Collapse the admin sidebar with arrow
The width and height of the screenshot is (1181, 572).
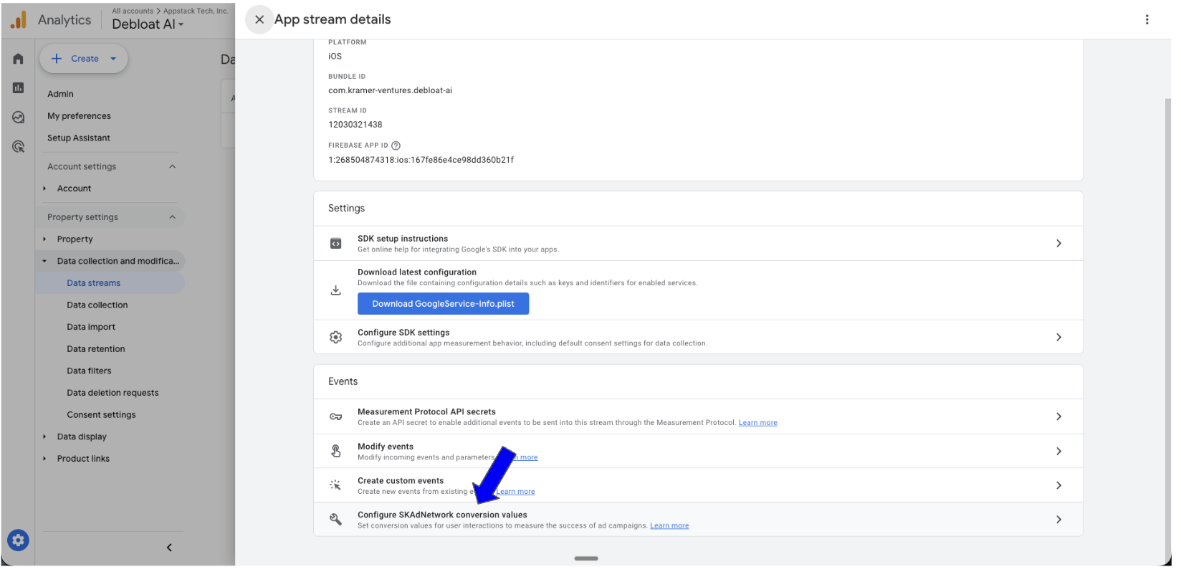[x=169, y=548]
